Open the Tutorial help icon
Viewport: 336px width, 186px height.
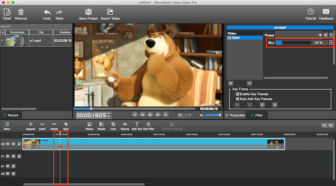(x=310, y=15)
